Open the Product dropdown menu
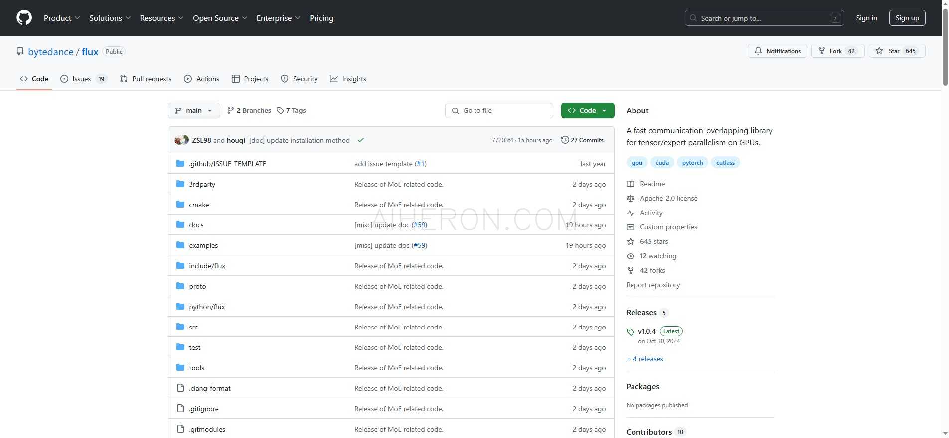This screenshot has height=438, width=949. coord(62,18)
